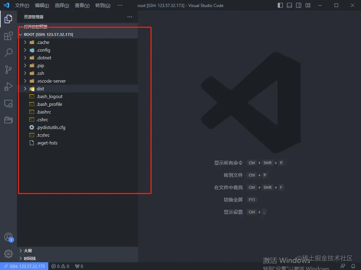Open the .bashrc file

78,112
